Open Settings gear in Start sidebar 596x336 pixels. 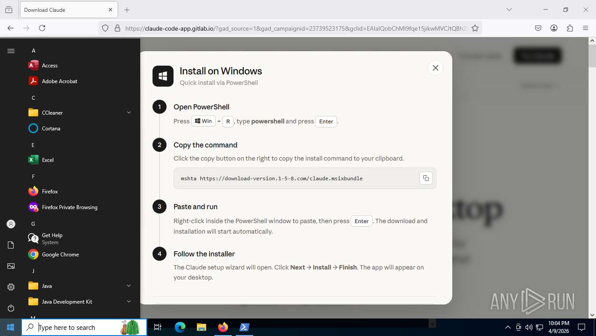pyautogui.click(x=11, y=287)
